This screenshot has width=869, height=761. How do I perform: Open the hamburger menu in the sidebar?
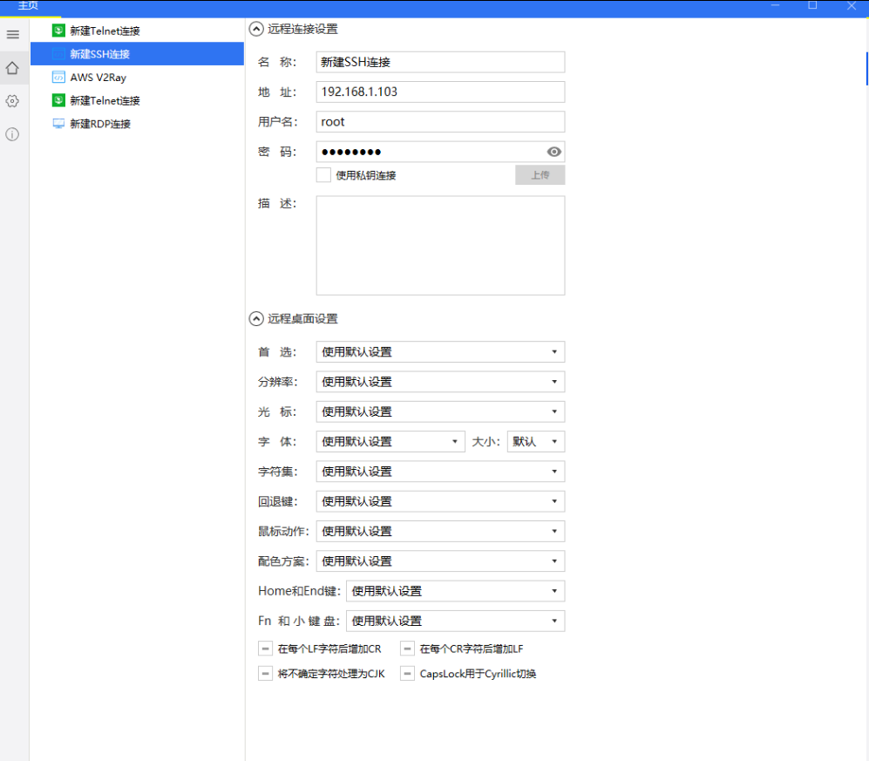click(x=12, y=35)
